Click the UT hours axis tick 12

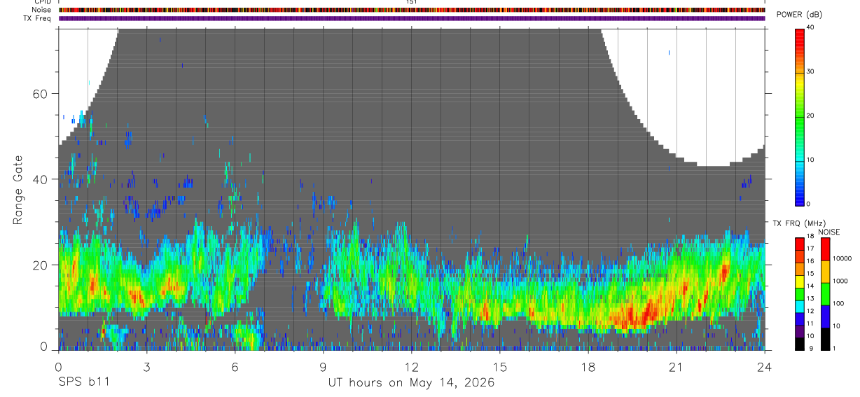click(412, 366)
